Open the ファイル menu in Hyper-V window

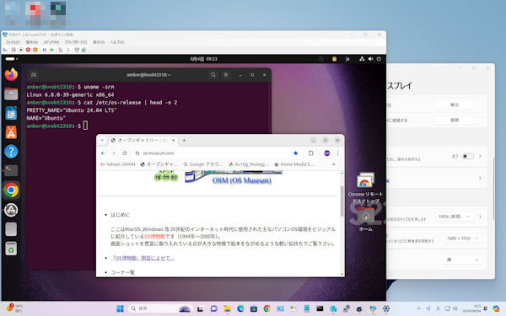click(13, 42)
